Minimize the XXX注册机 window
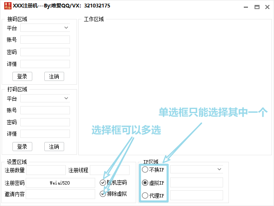 pyautogui.click(x=246, y=7)
